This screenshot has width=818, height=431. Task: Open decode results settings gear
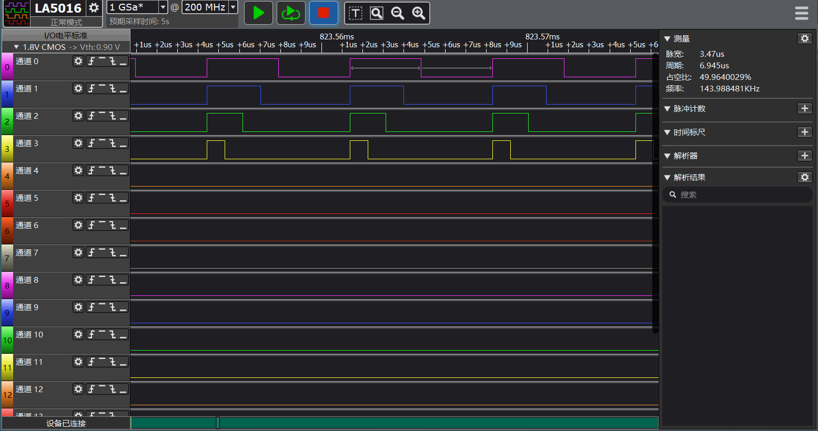click(x=804, y=177)
